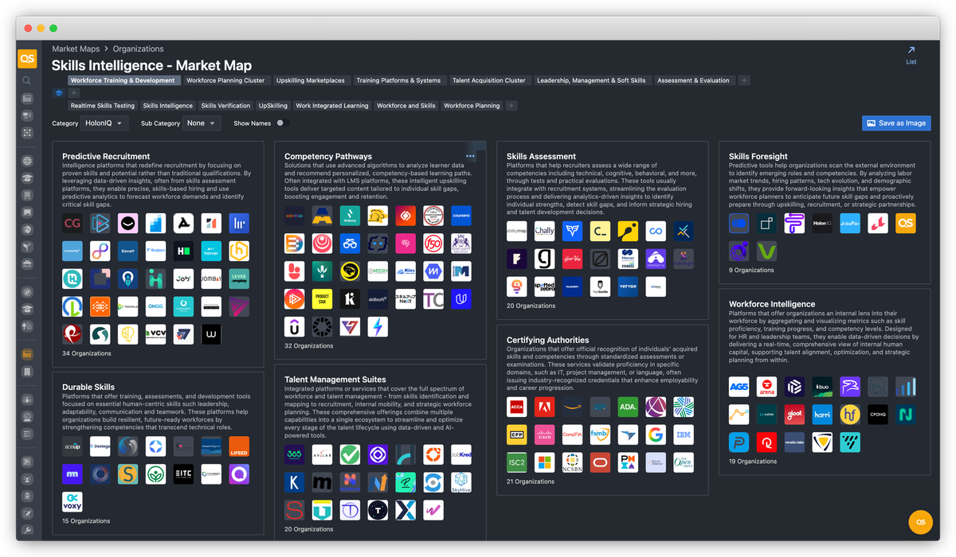This screenshot has height=557, width=956.
Task: Click '34 Organizations' count text
Action: coord(87,353)
